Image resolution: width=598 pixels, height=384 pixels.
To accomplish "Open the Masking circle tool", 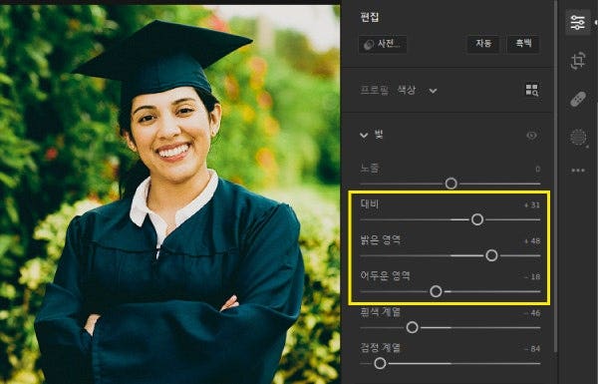I will (x=578, y=137).
